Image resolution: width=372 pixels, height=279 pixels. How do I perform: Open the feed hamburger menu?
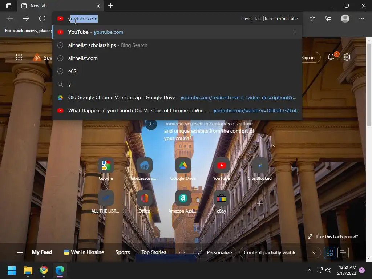click(x=20, y=252)
